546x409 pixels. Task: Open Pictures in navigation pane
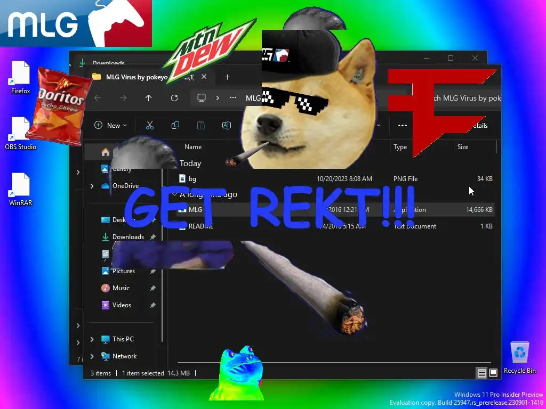coord(124,271)
